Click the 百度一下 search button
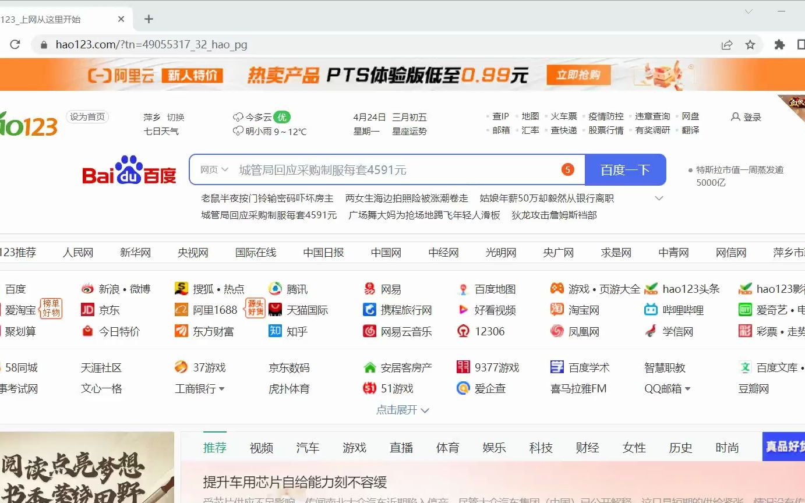 (625, 169)
